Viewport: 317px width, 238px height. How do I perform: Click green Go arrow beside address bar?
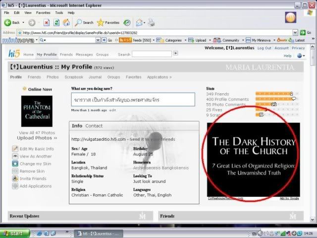pos(303,32)
